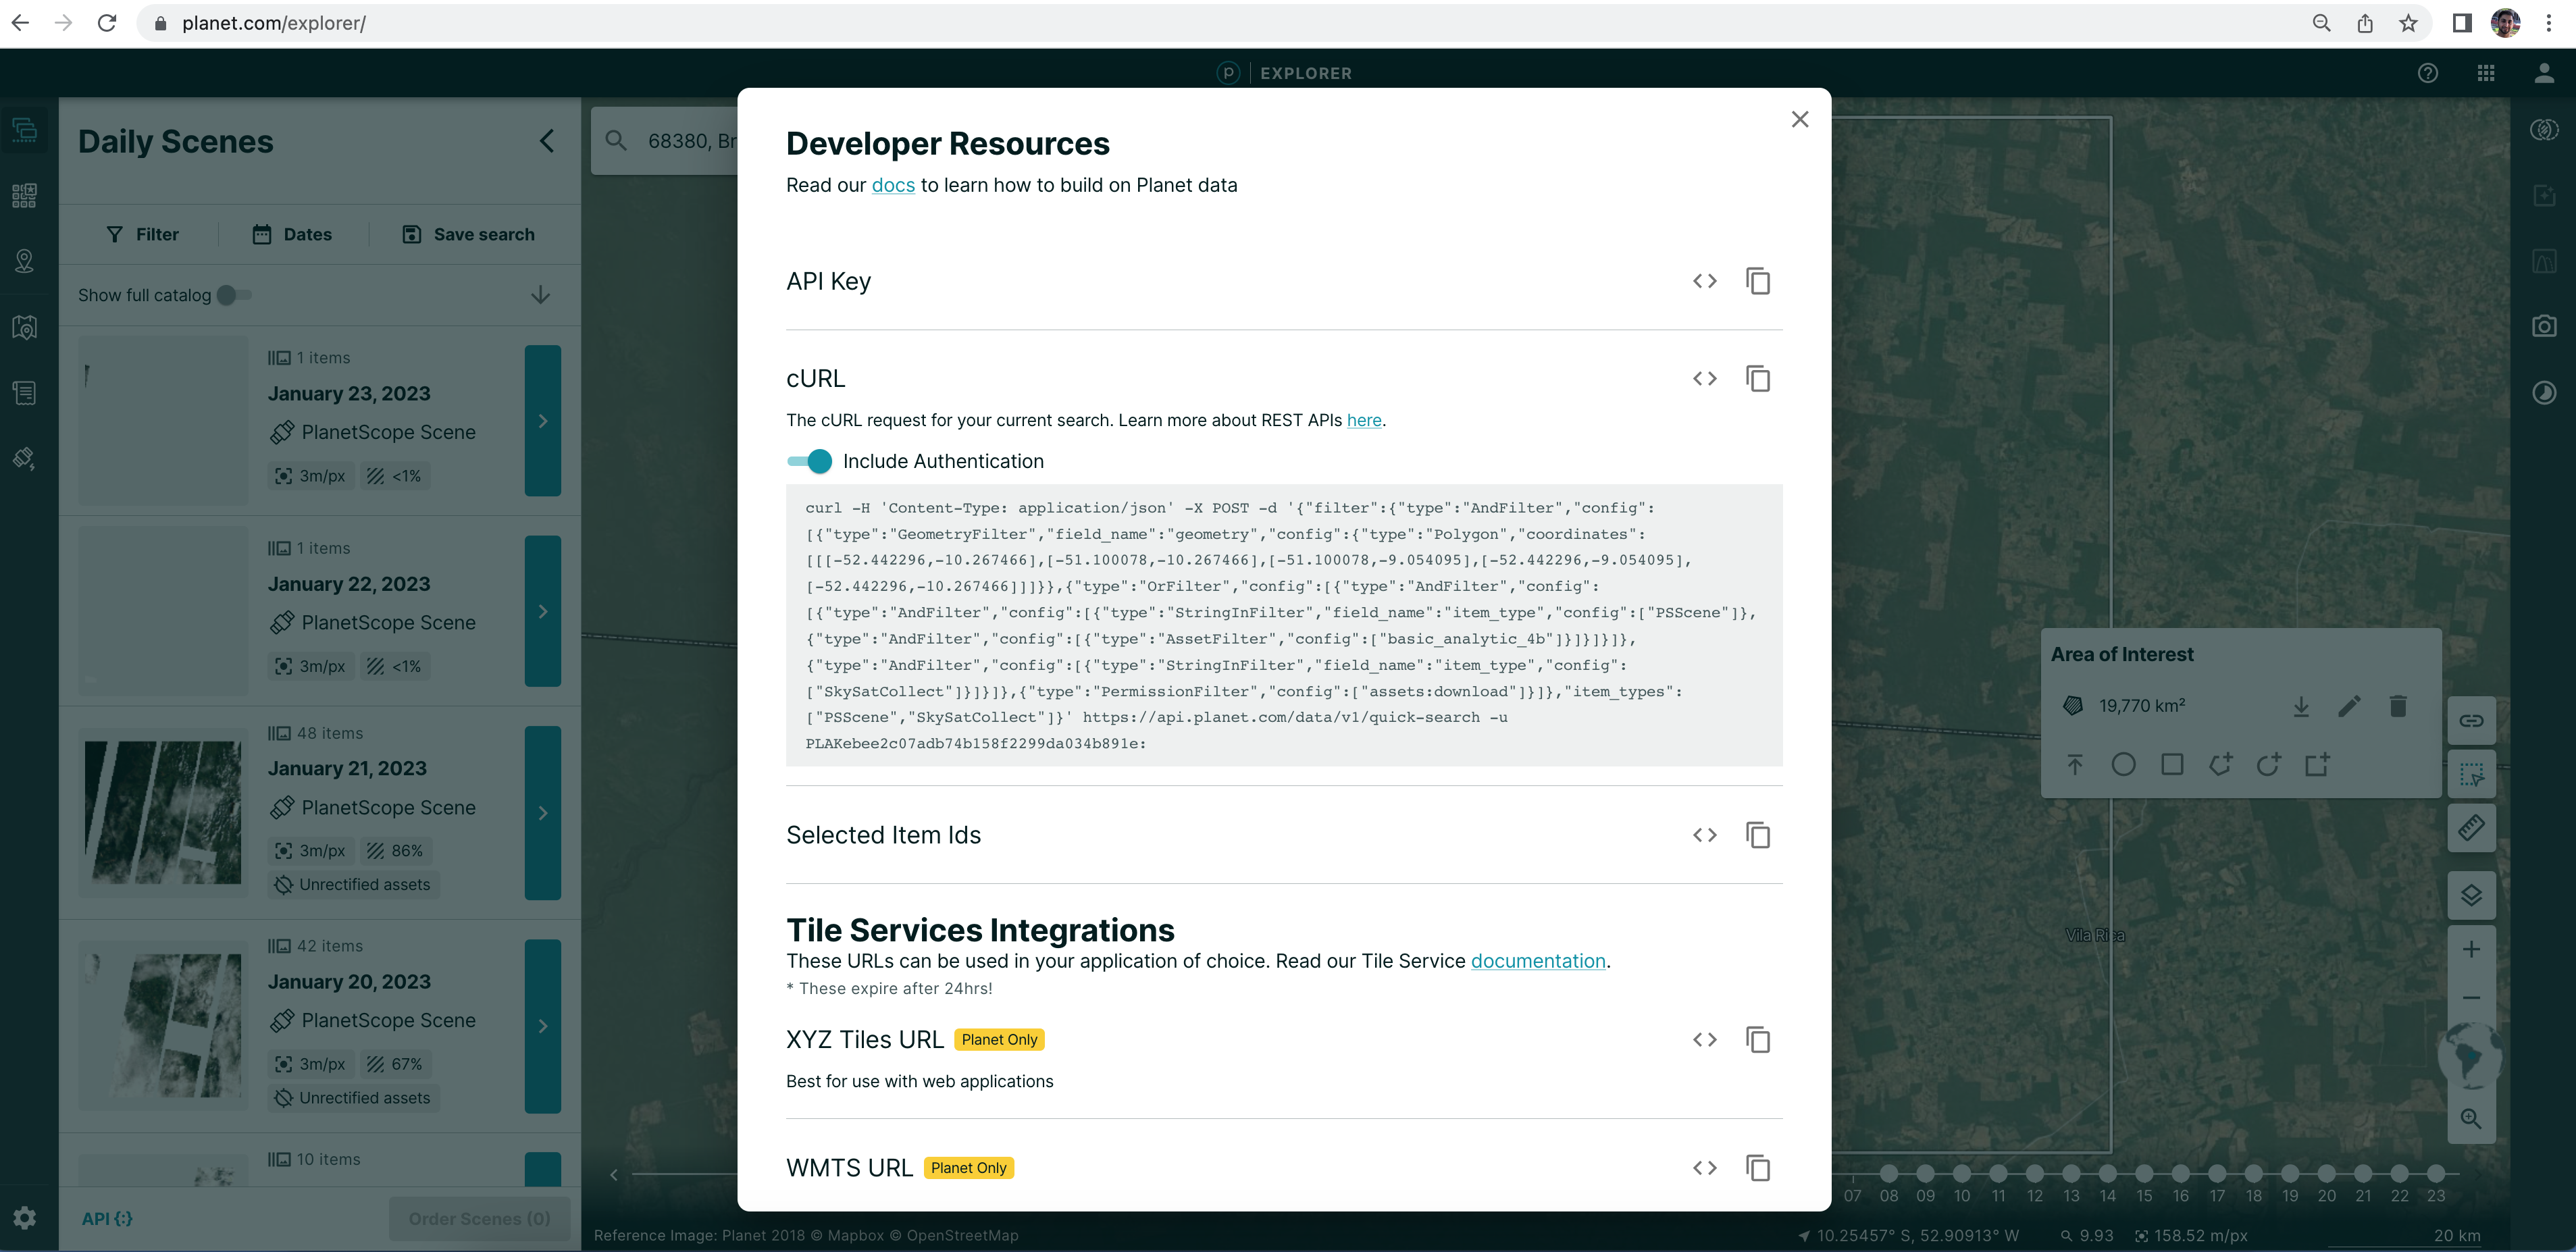Upload an AOI file
Viewport: 2576px width, 1252px height.
pos(2075,765)
